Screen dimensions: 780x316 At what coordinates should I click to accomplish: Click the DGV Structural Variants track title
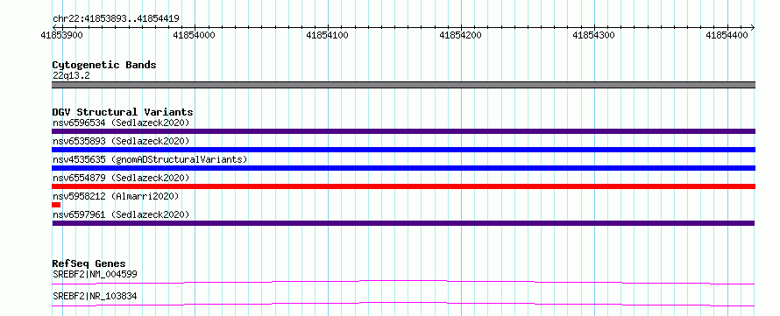pos(123,112)
